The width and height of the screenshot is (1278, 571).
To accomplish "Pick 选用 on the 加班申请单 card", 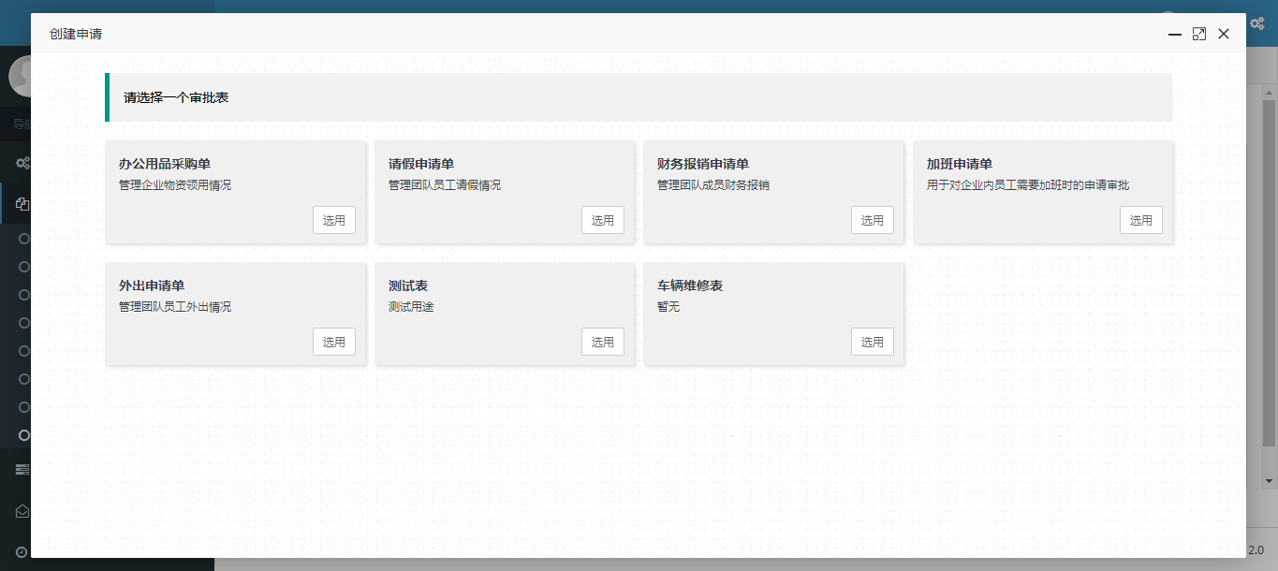I will (1141, 220).
